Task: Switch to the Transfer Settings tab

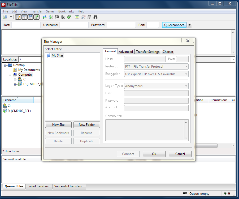Action: (148, 52)
